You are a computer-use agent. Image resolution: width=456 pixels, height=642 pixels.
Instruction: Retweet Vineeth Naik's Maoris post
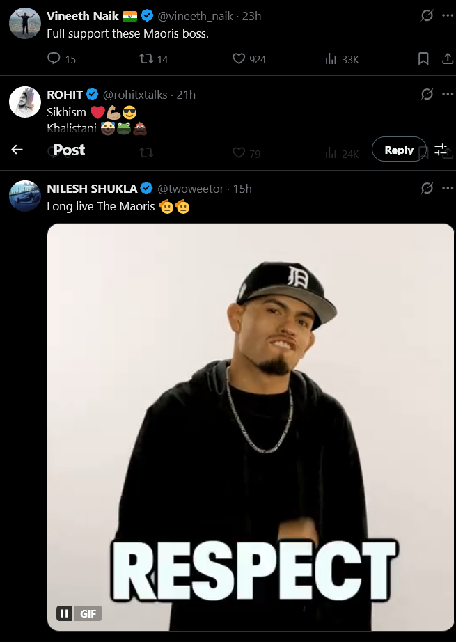[146, 59]
